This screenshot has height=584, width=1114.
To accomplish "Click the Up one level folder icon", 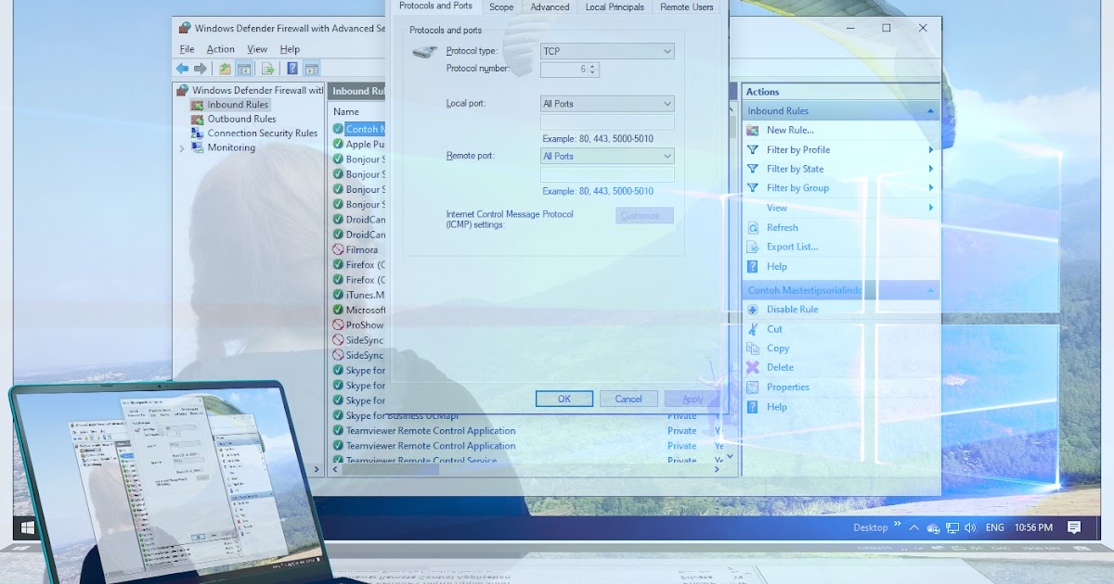I will (225, 69).
